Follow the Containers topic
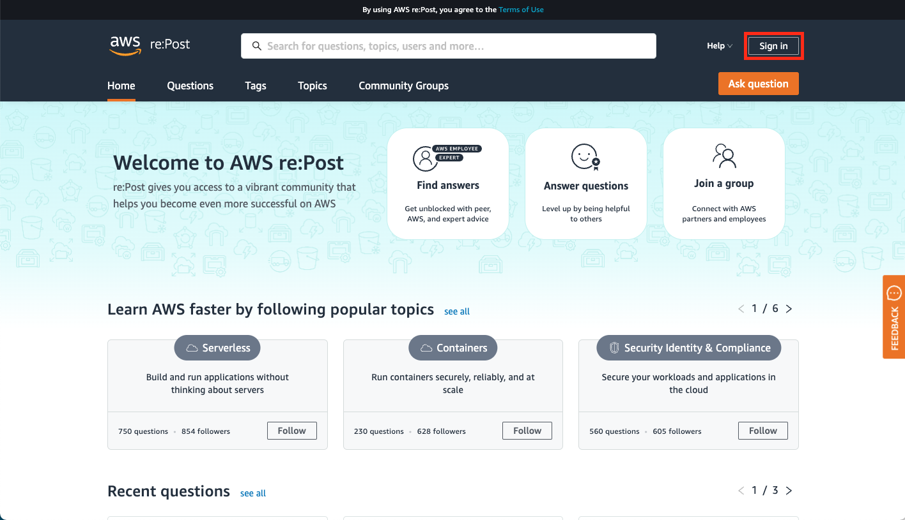The image size is (905, 520). point(527,431)
